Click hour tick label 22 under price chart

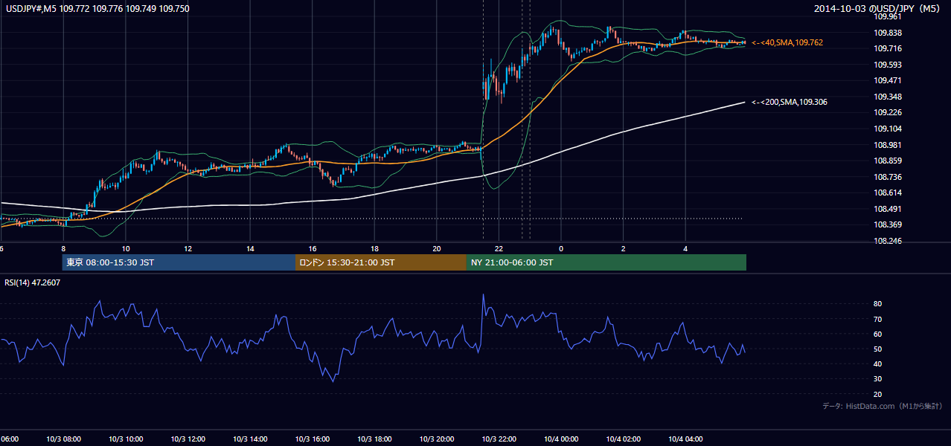[x=499, y=248]
